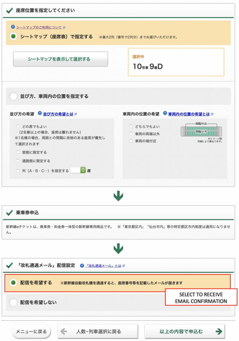Click external-link icon after 並び方の希望とは

[76, 114]
